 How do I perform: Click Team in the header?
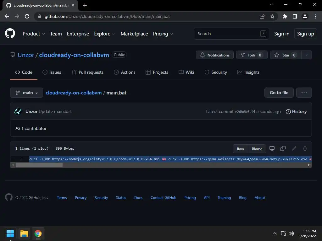point(56,34)
